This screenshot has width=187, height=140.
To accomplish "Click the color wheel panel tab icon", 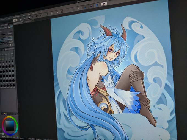I will point(4,114).
